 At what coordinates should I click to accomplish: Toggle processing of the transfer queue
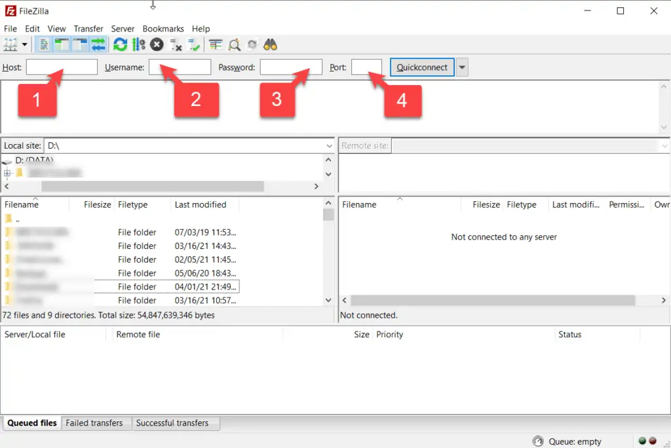tap(139, 45)
